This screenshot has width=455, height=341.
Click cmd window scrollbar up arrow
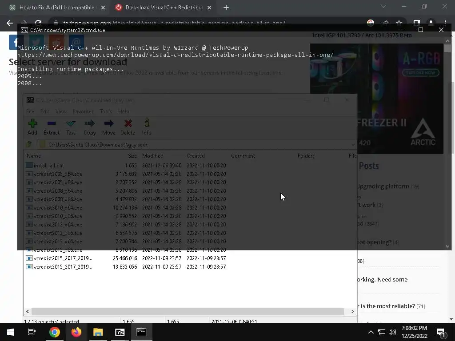447,41
